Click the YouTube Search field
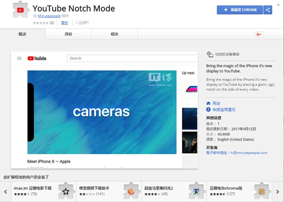This screenshot has height=202, width=284. click(132, 59)
